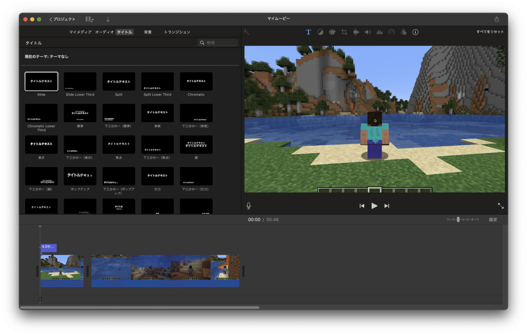Select the Slide Lower Third title
Screen dimensions: 527x335
[x=80, y=82]
